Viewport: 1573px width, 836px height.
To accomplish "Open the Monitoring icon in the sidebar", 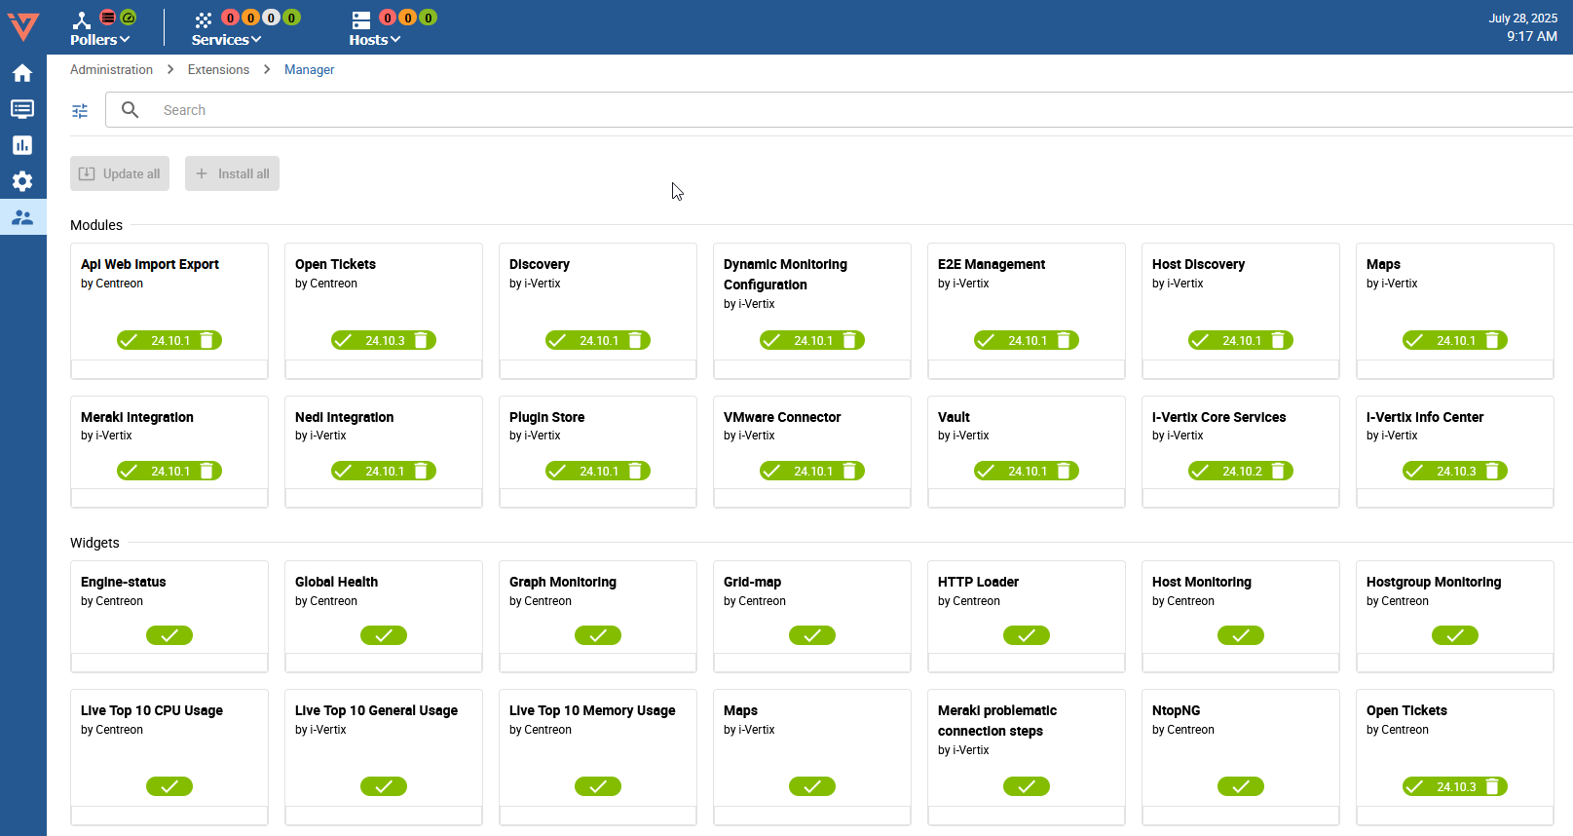I will click(x=22, y=109).
